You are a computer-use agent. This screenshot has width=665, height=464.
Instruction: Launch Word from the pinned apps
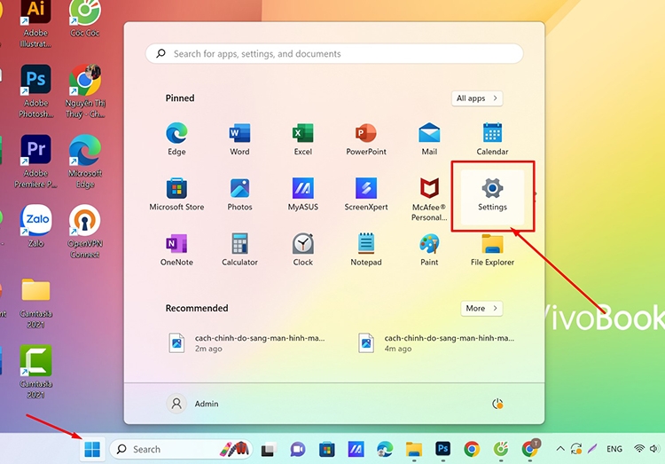coord(239,139)
